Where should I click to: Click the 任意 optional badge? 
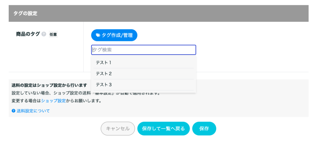click(x=53, y=34)
